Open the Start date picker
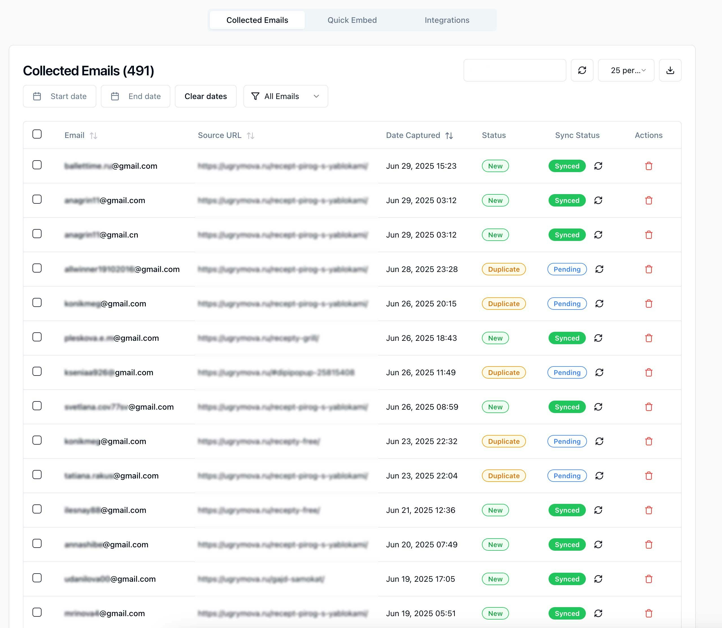 coord(59,96)
